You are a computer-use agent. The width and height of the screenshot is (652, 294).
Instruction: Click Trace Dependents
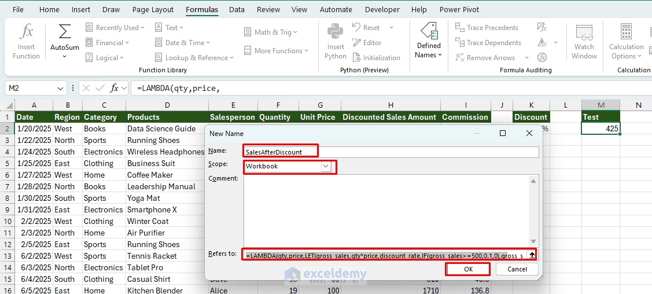488,42
